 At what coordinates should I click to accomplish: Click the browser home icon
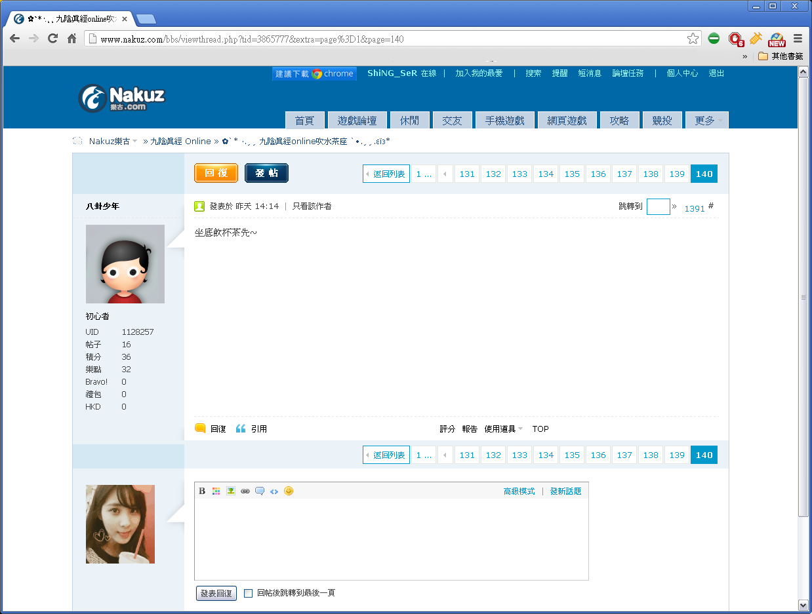pos(72,39)
